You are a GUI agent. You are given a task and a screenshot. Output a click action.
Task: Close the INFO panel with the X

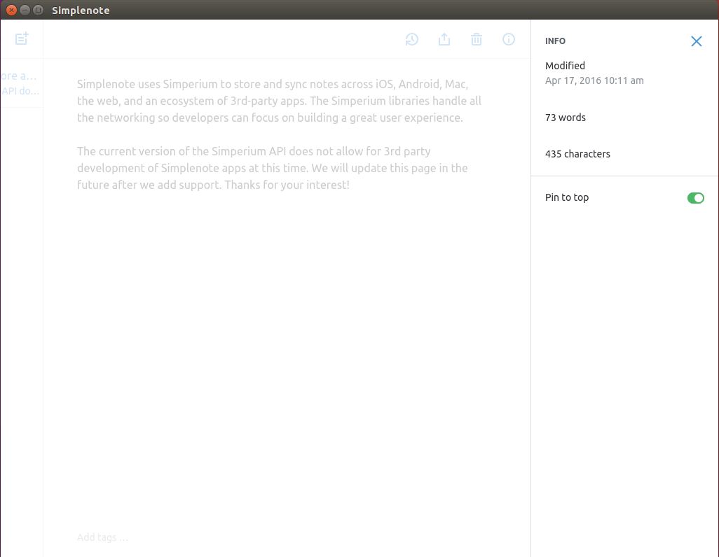[696, 41]
